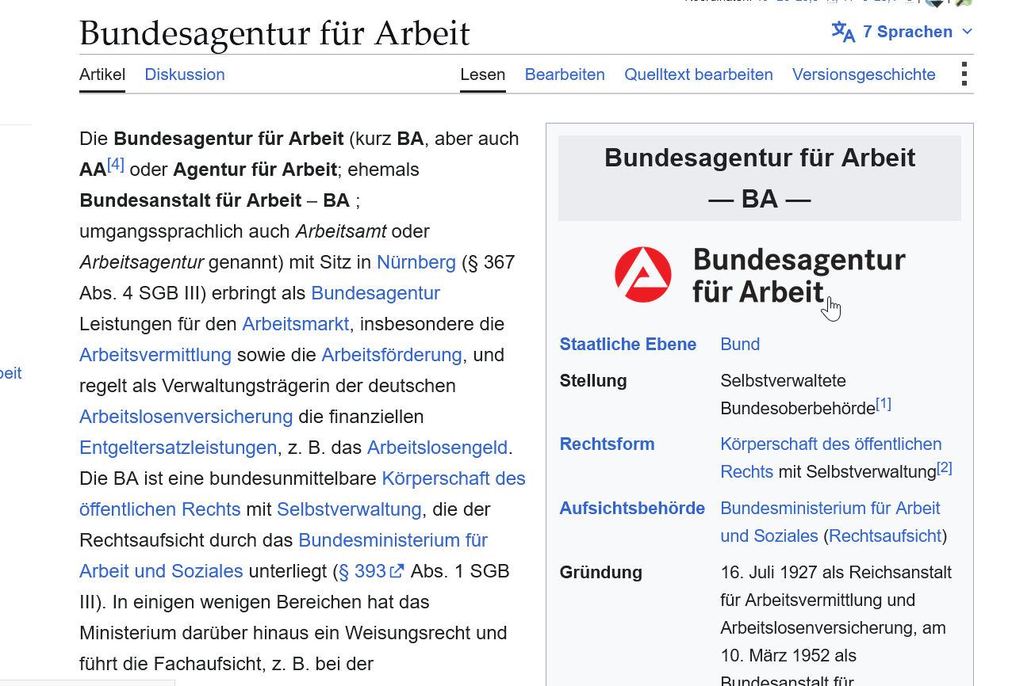Viewport: 1012px width, 686px height.
Task: Open the Rechtsaufsicht link in infobox
Action: 885,536
